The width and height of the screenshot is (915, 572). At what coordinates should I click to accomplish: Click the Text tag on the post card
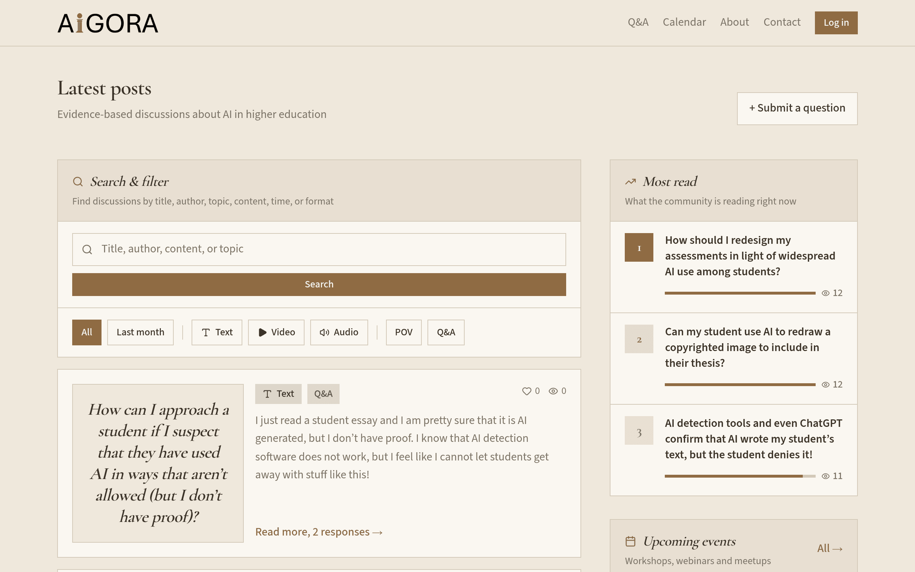tap(278, 394)
